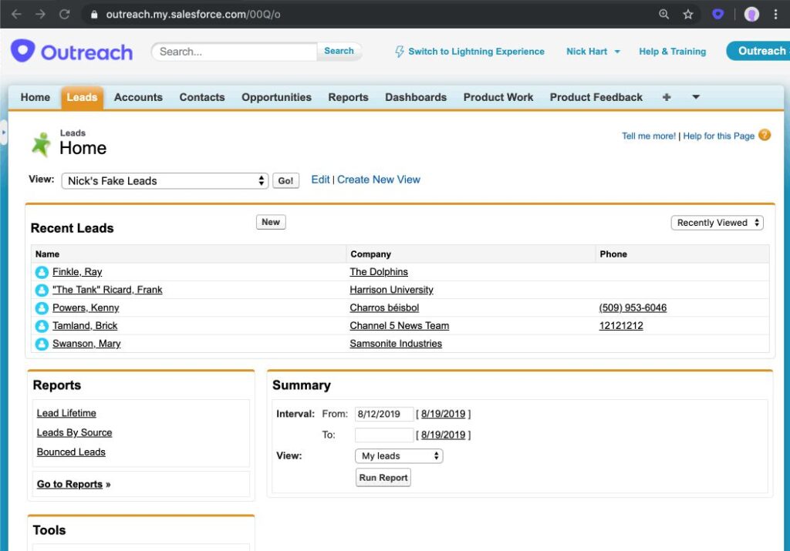
Task: Click the Run Report button
Action: (x=383, y=478)
